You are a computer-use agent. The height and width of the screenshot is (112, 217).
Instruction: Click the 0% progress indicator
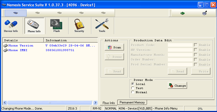pos(200,109)
